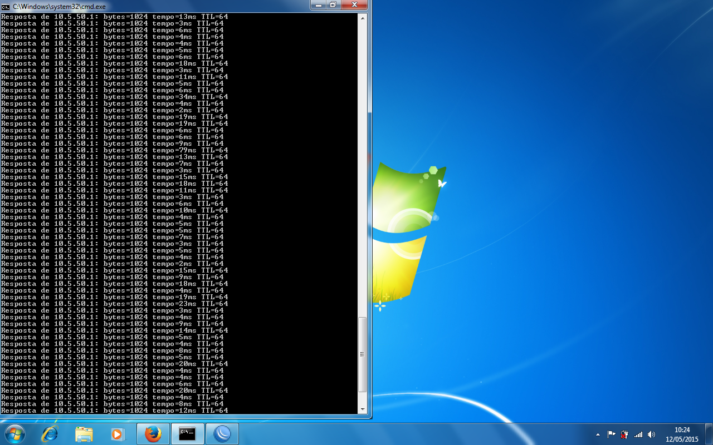
Task: Open Action Center flag icon in tray
Action: tap(611, 434)
